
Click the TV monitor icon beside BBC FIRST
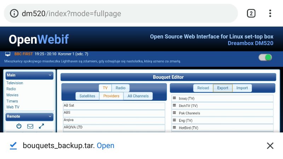[x=8, y=54]
